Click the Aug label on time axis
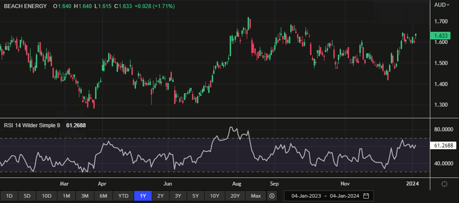Screen dimensions: 459x203 [236, 184]
